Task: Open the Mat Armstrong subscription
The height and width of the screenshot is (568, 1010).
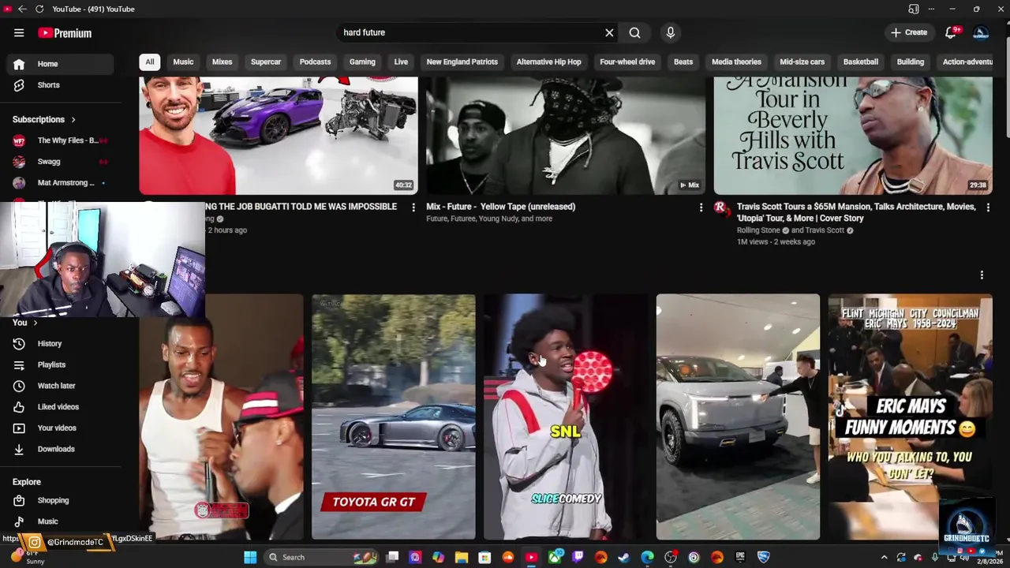Action: (60, 183)
